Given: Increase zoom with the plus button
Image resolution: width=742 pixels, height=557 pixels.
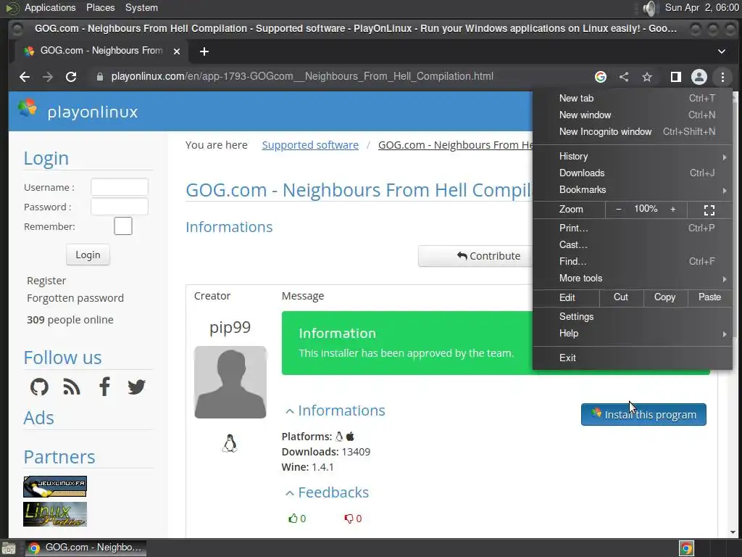Looking at the screenshot, I should click(673, 210).
